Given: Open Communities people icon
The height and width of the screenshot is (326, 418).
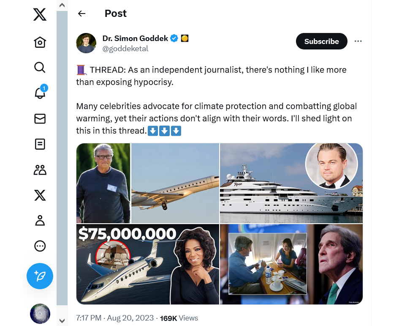Looking at the screenshot, I should point(40,170).
